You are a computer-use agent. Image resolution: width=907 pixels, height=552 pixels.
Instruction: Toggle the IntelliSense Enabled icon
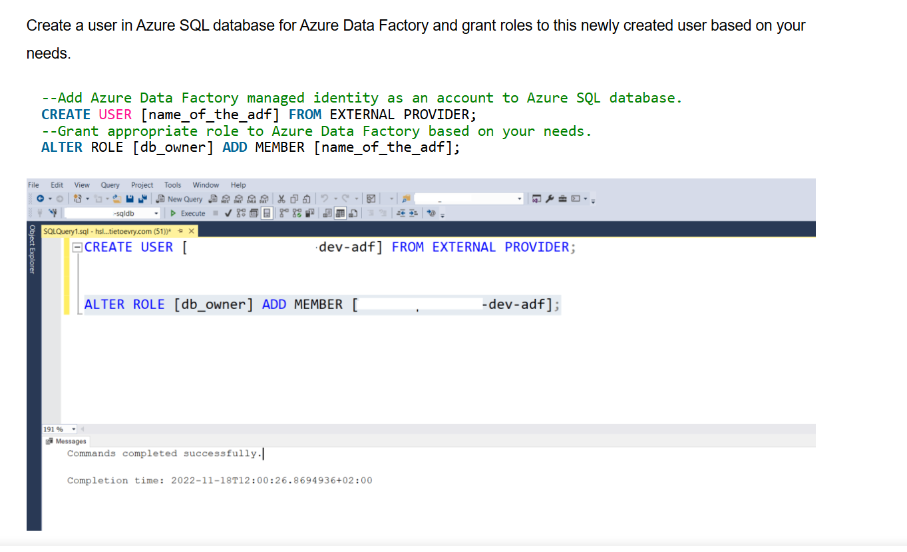point(266,213)
